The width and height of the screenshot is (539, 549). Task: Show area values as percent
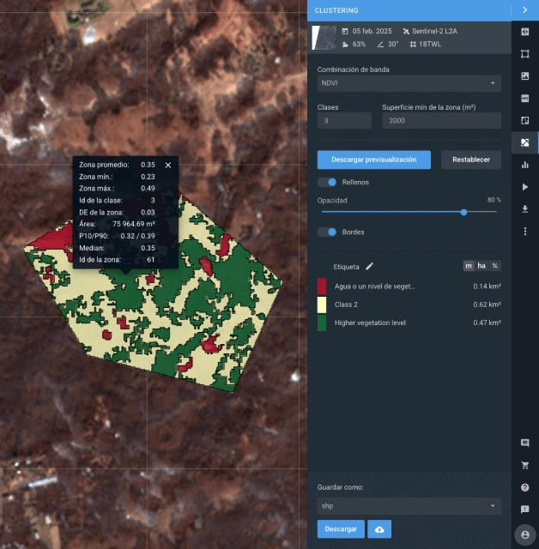click(494, 266)
